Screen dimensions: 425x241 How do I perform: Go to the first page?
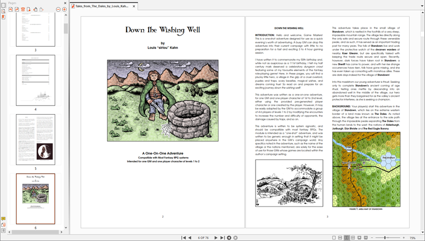tap(183, 238)
